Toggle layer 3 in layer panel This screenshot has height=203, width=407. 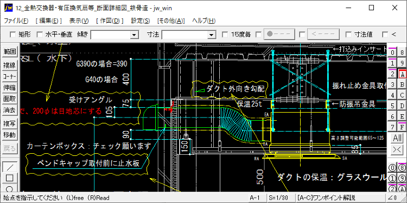pyautogui.click(x=393, y=84)
